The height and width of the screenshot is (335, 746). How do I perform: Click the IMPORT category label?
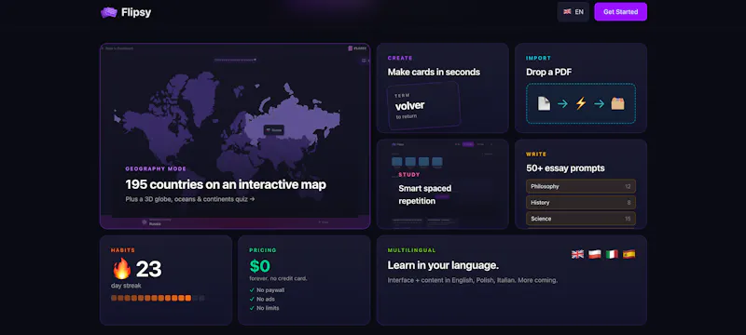(x=538, y=58)
